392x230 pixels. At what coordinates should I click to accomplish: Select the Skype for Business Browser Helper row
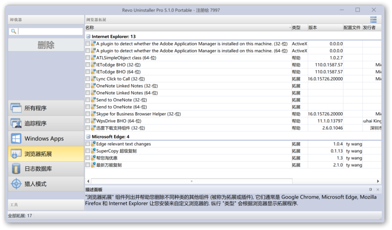pos(233,114)
